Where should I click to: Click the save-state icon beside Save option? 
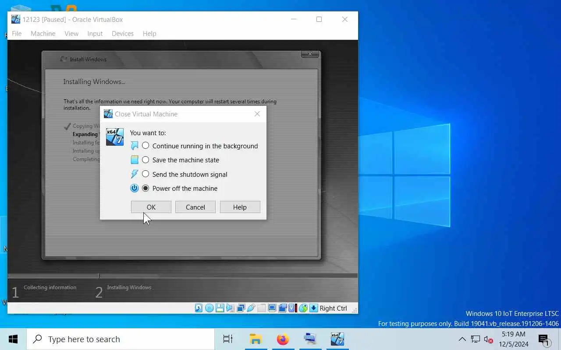tap(135, 160)
